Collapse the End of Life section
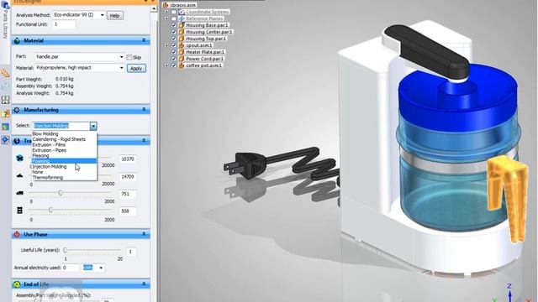Viewport: 538px width, 302px height. pyautogui.click(x=144, y=284)
